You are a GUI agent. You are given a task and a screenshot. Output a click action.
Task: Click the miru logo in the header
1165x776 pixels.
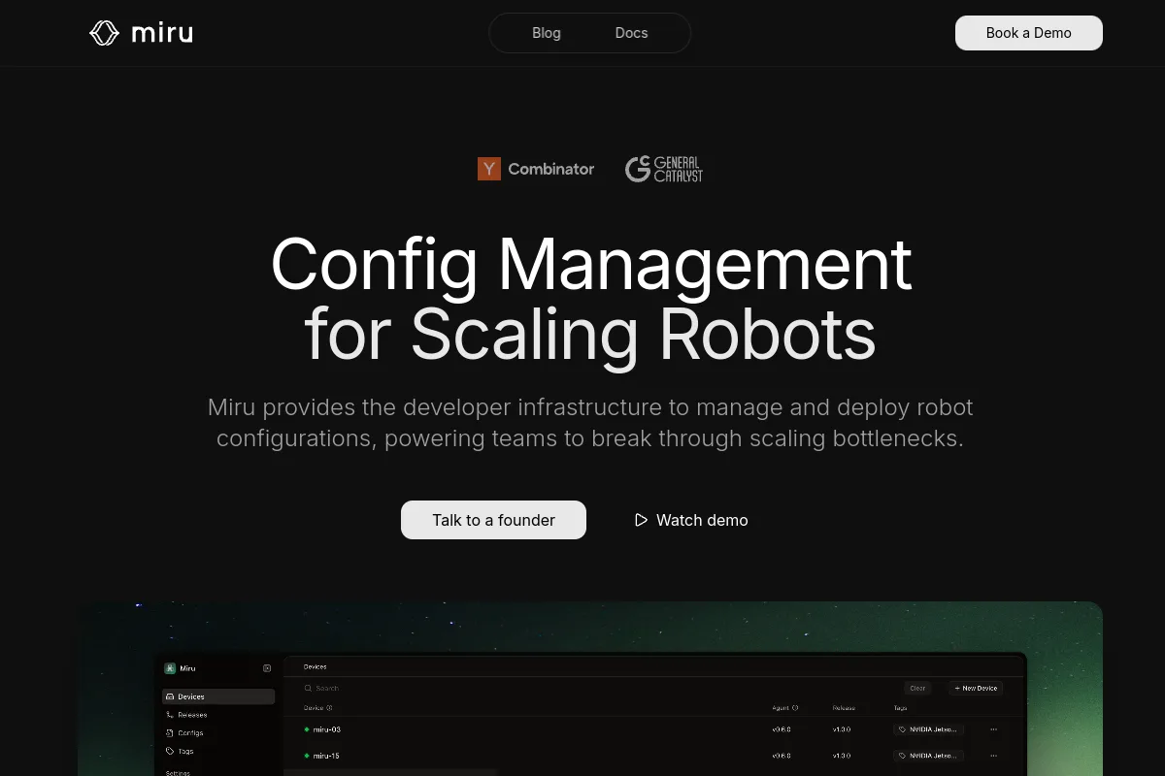click(141, 33)
